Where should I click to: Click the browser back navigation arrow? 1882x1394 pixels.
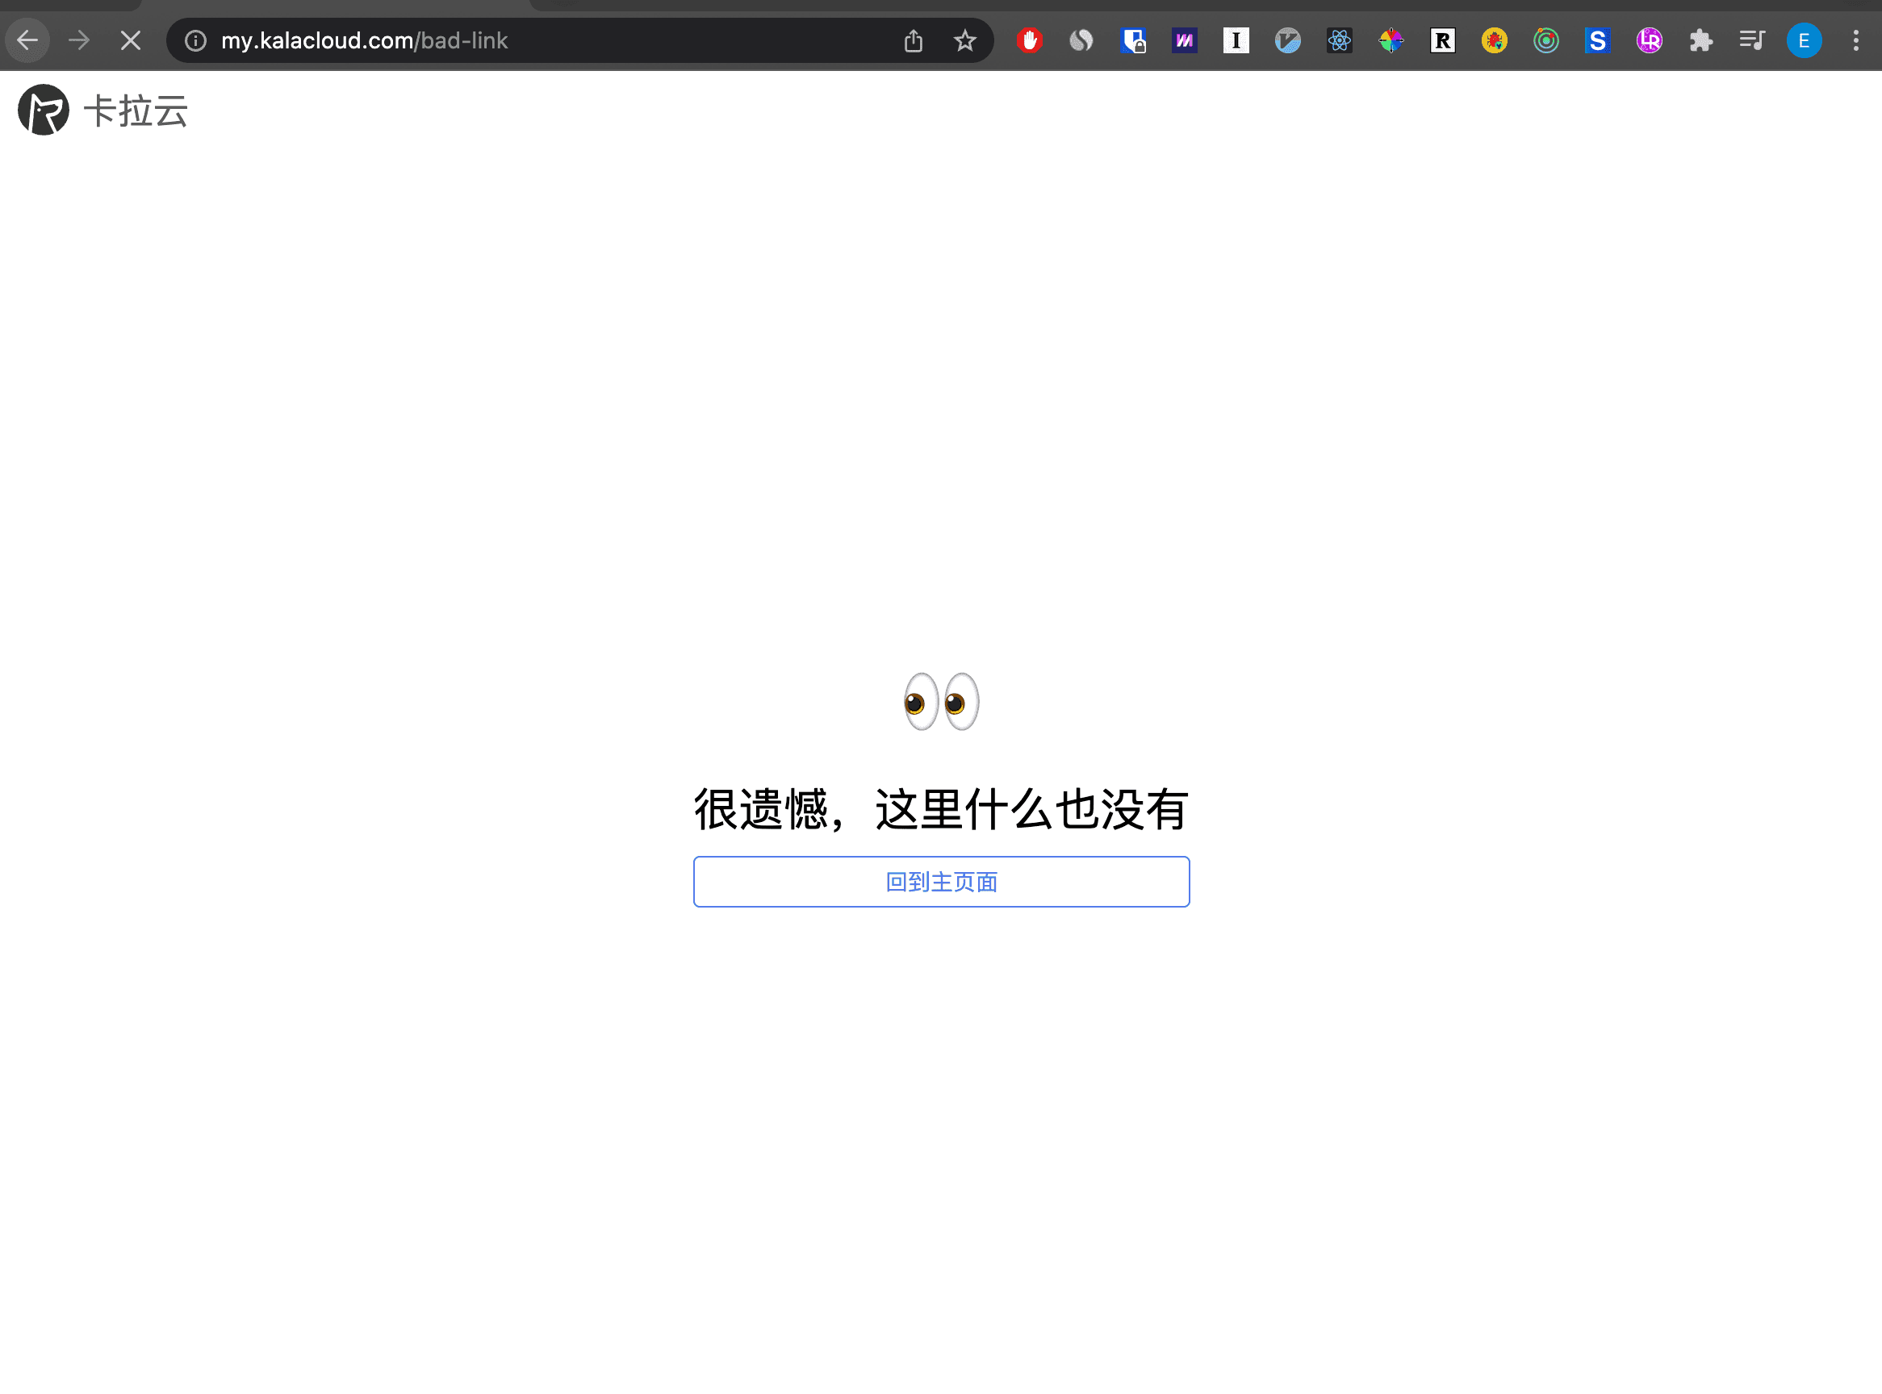tap(27, 40)
